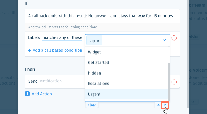The width and height of the screenshot is (207, 114).
Task: Open matches any of these operator
Action: click(62, 38)
